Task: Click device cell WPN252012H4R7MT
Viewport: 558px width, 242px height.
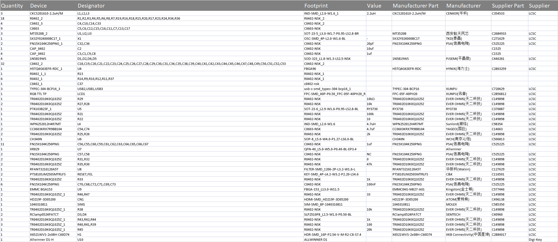Action: (45, 124)
